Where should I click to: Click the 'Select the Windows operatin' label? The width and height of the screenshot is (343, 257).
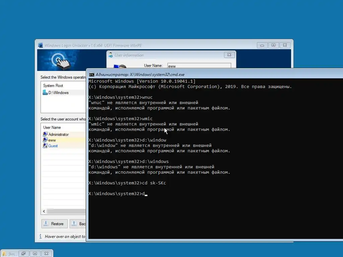tap(63, 77)
